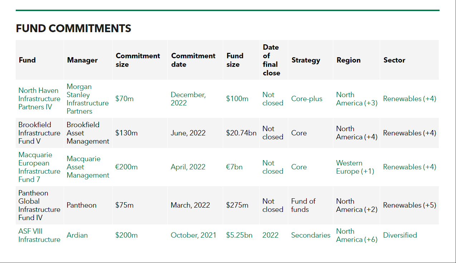Click Morgan Stanley Infrastructure Partners manager link
This screenshot has height=263, width=456.
tap(87, 99)
